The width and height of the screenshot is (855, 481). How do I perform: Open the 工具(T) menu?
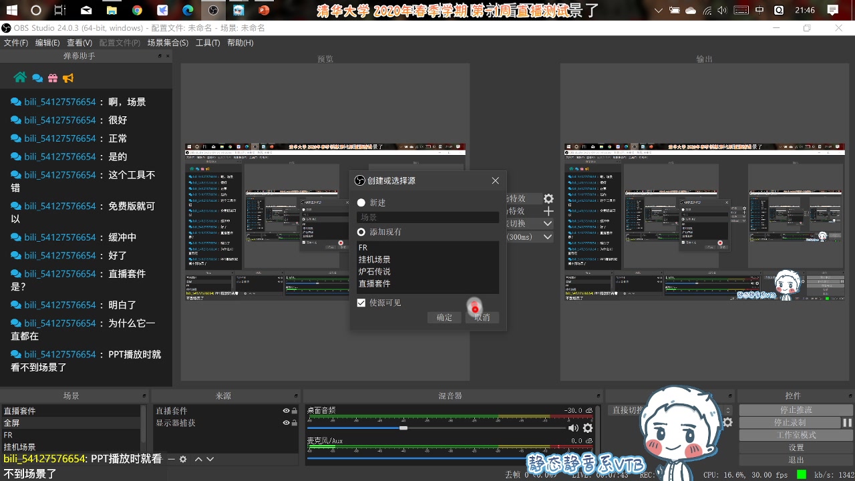point(208,43)
